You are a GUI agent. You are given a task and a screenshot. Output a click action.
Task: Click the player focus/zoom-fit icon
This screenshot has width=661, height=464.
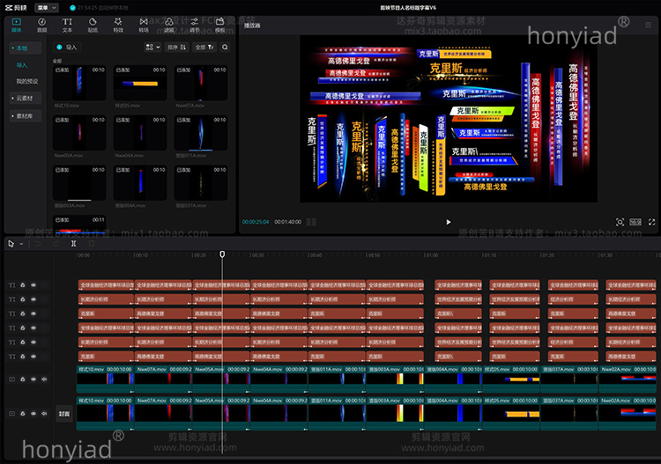(620, 222)
